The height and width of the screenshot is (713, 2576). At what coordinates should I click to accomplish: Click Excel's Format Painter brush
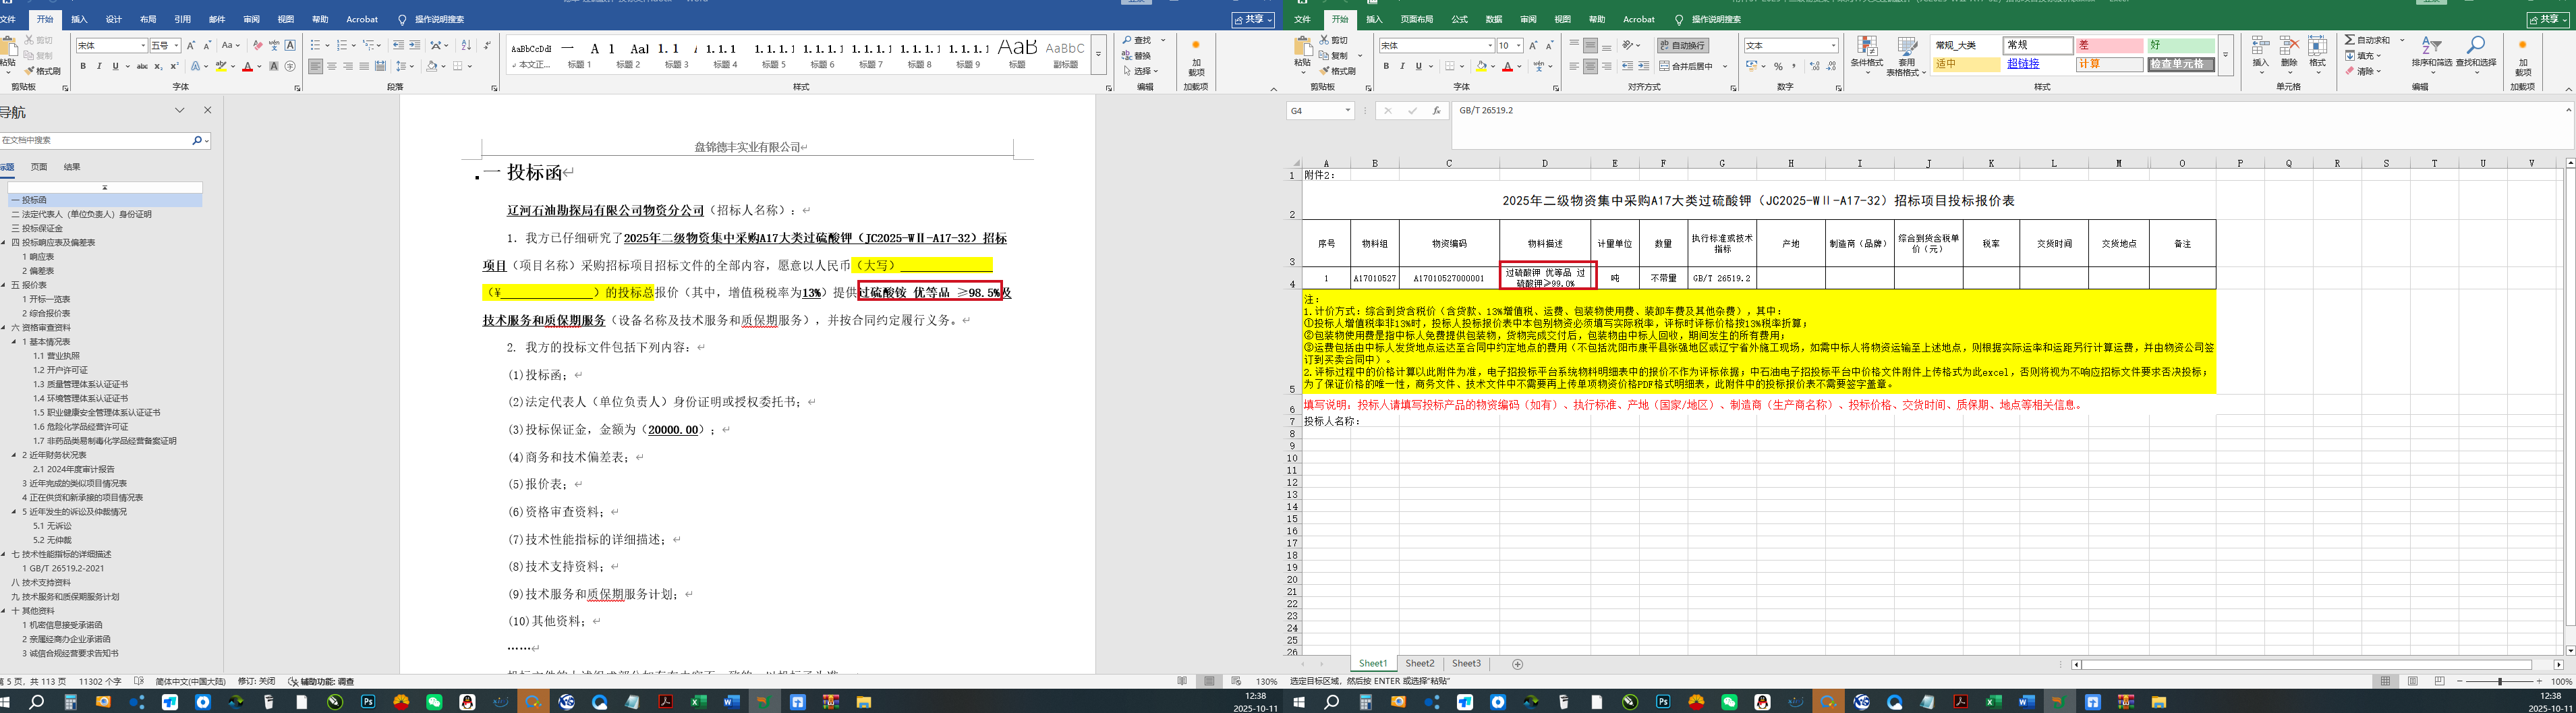pos(1337,71)
